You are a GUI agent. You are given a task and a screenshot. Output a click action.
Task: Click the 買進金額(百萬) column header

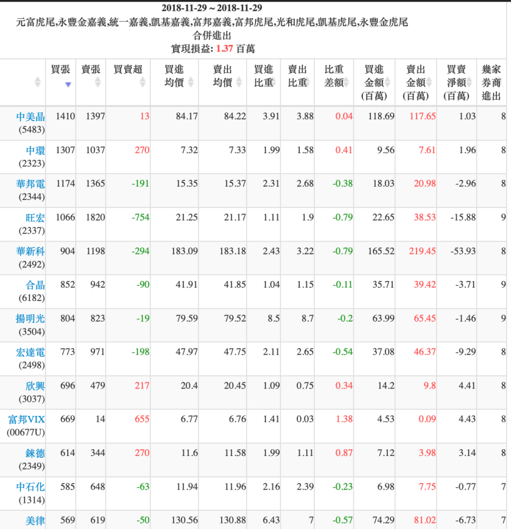click(373, 82)
